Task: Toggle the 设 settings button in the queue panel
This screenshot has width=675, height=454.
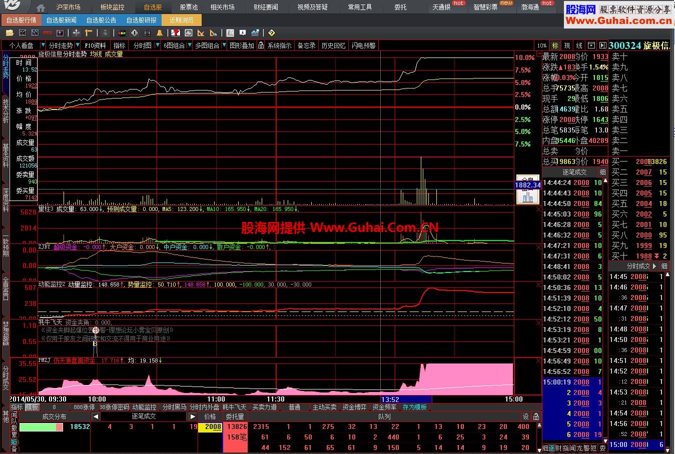Action: coord(526,416)
